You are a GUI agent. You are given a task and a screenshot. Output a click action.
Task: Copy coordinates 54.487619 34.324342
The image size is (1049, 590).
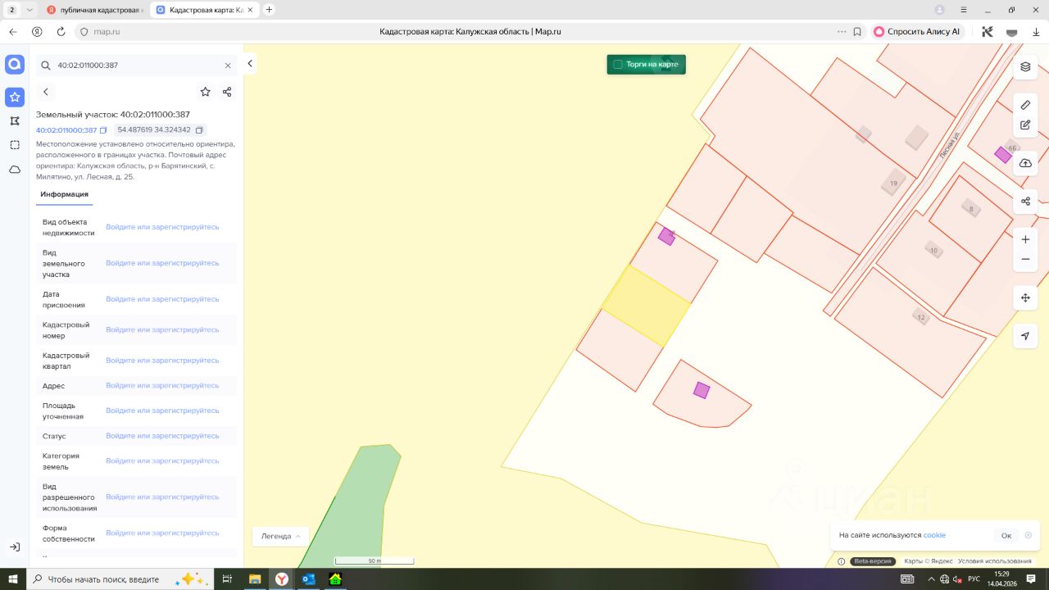(199, 130)
